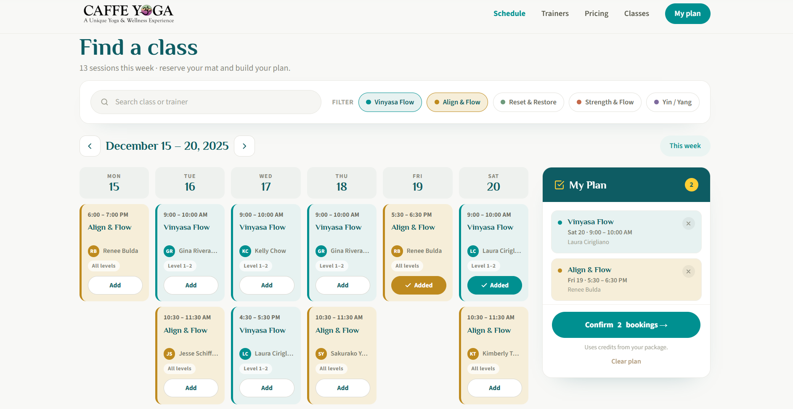The image size is (793, 409).
Task: Remove Vinyasa Flow from My Plan
Action: click(688, 223)
